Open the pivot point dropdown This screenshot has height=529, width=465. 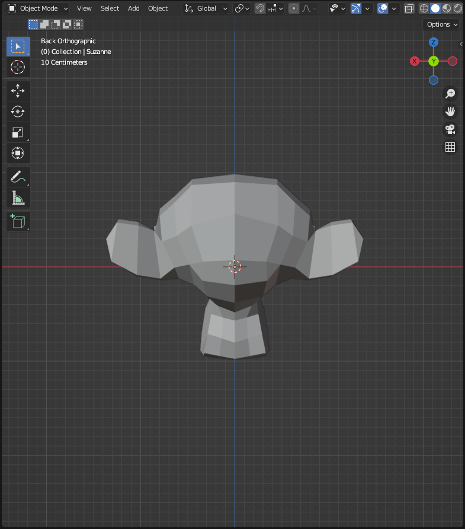(242, 8)
